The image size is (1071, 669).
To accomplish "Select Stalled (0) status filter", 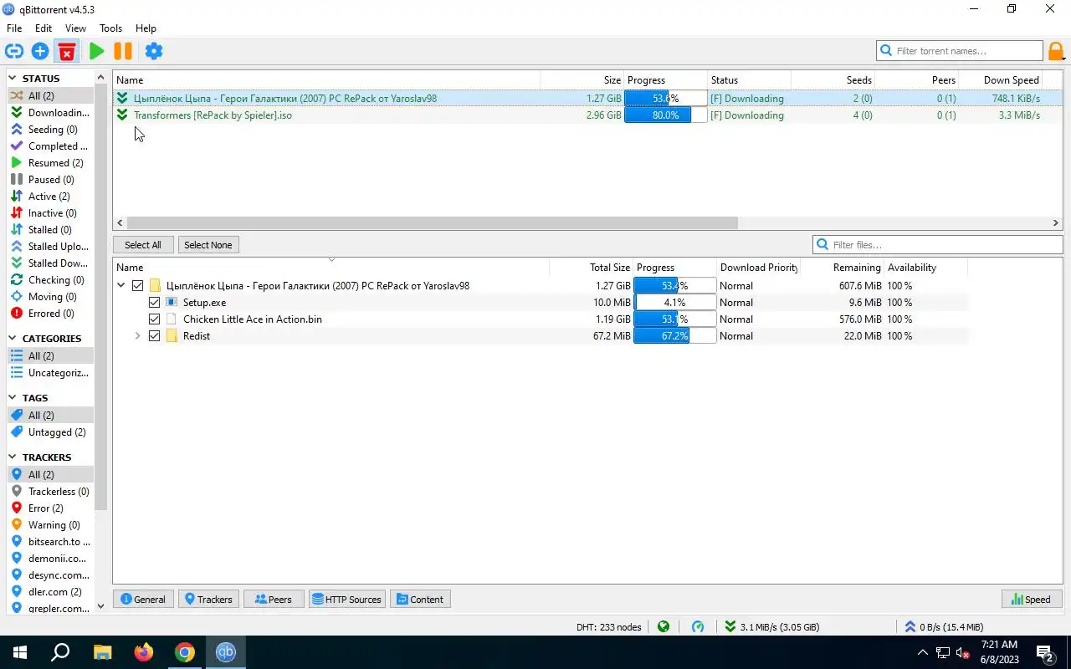I will click(49, 230).
